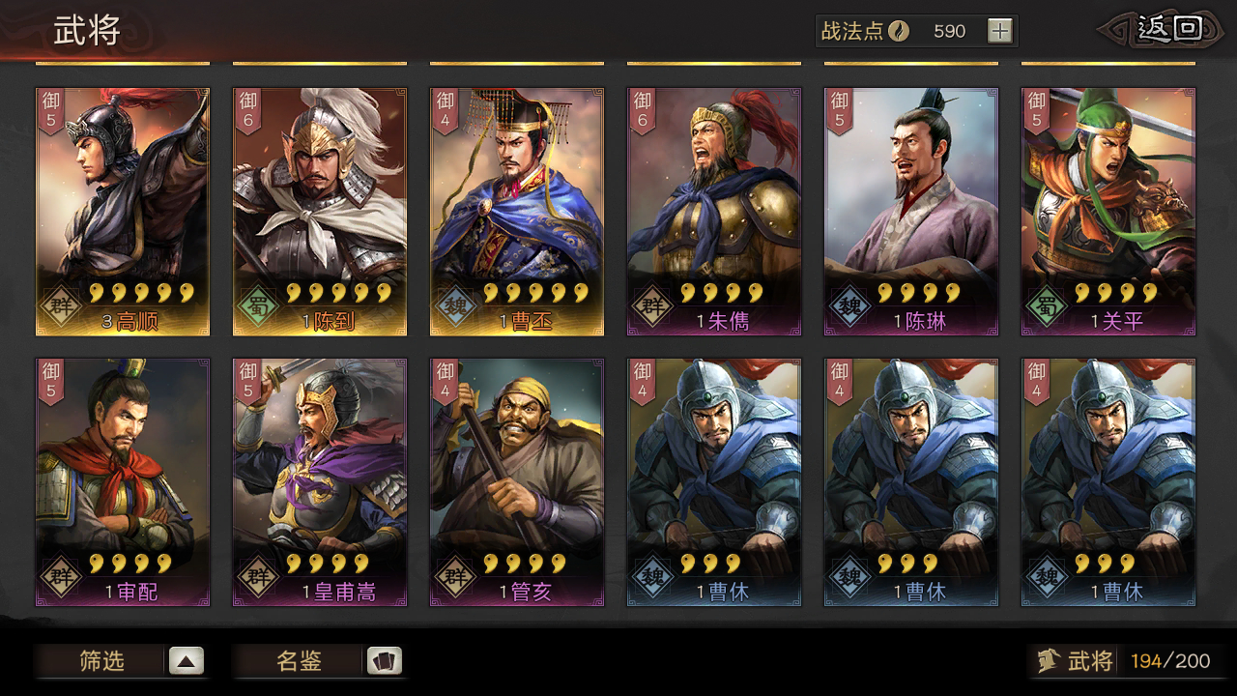Tap the 筛选 filter label
Viewport: 1237px width, 696px height.
point(101,661)
